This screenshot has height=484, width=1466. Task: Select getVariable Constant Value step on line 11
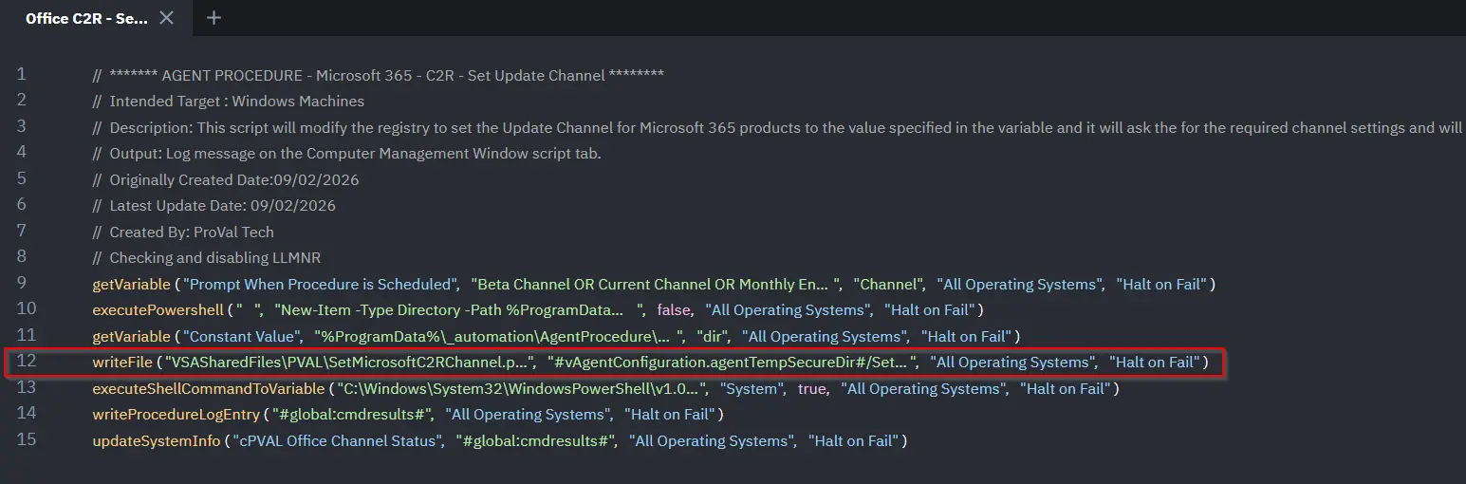[131, 336]
